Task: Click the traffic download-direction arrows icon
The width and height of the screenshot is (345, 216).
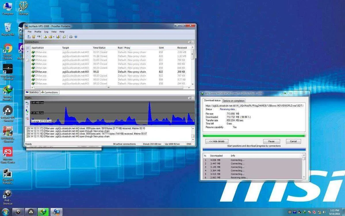Action: point(27,111)
